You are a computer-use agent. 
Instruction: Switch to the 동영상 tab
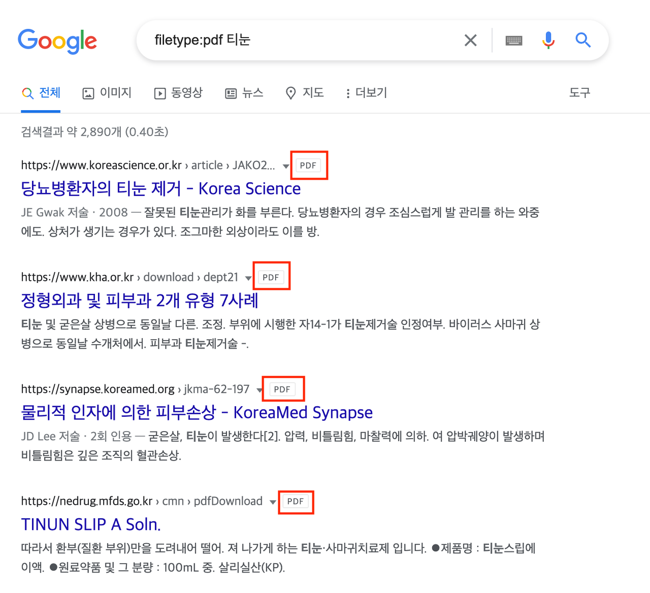click(178, 93)
